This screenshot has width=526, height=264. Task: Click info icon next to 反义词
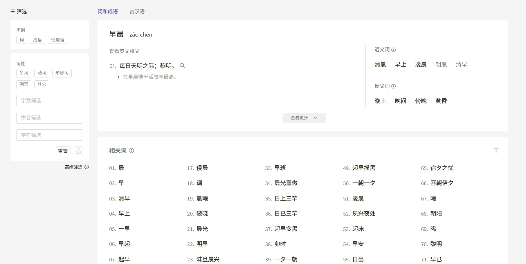pyautogui.click(x=394, y=86)
